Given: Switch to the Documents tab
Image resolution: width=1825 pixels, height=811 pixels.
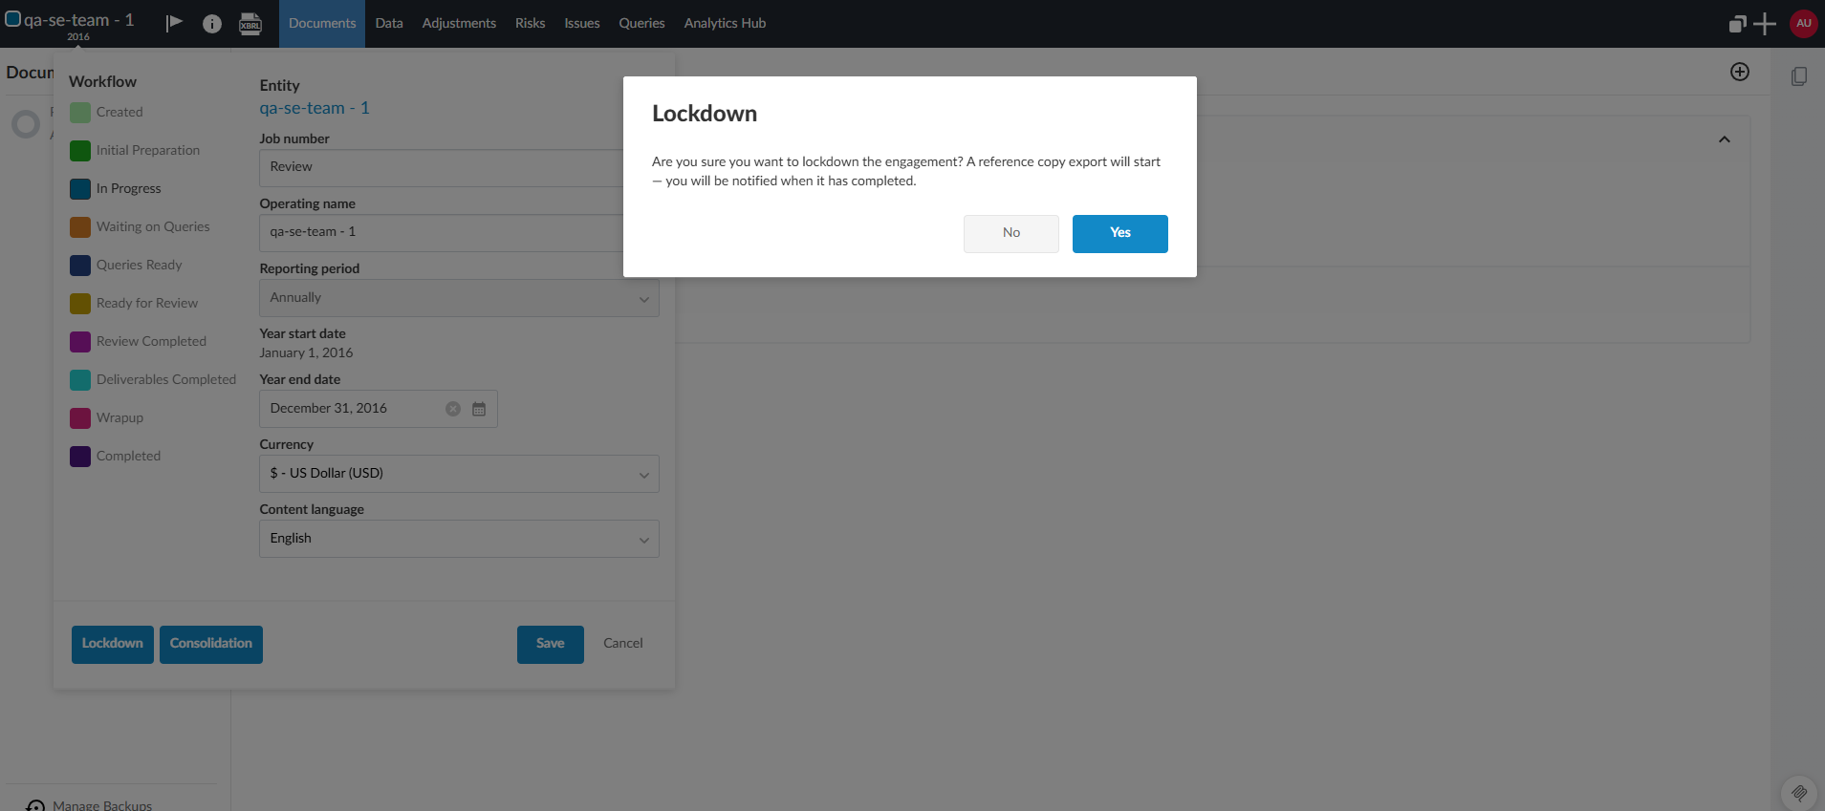Looking at the screenshot, I should pos(322,24).
